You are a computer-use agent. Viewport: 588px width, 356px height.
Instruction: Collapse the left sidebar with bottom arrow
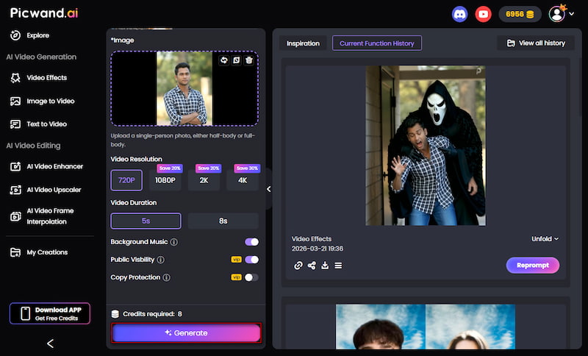point(50,343)
